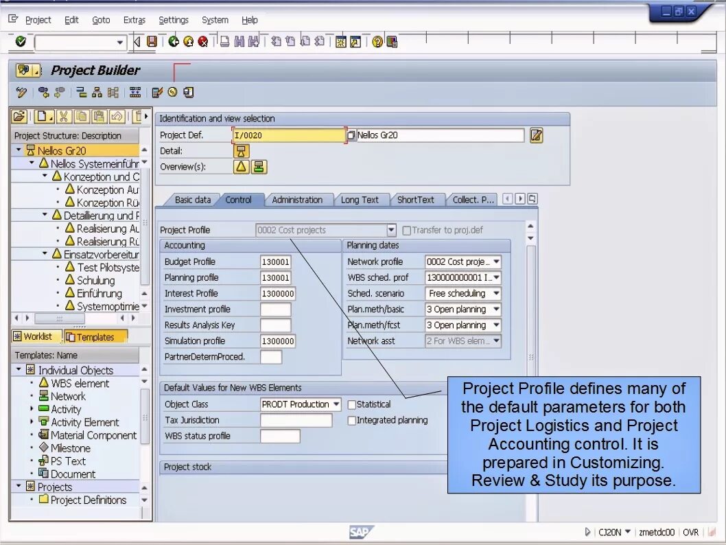Click the Customize Local Layout icon

[392, 42]
